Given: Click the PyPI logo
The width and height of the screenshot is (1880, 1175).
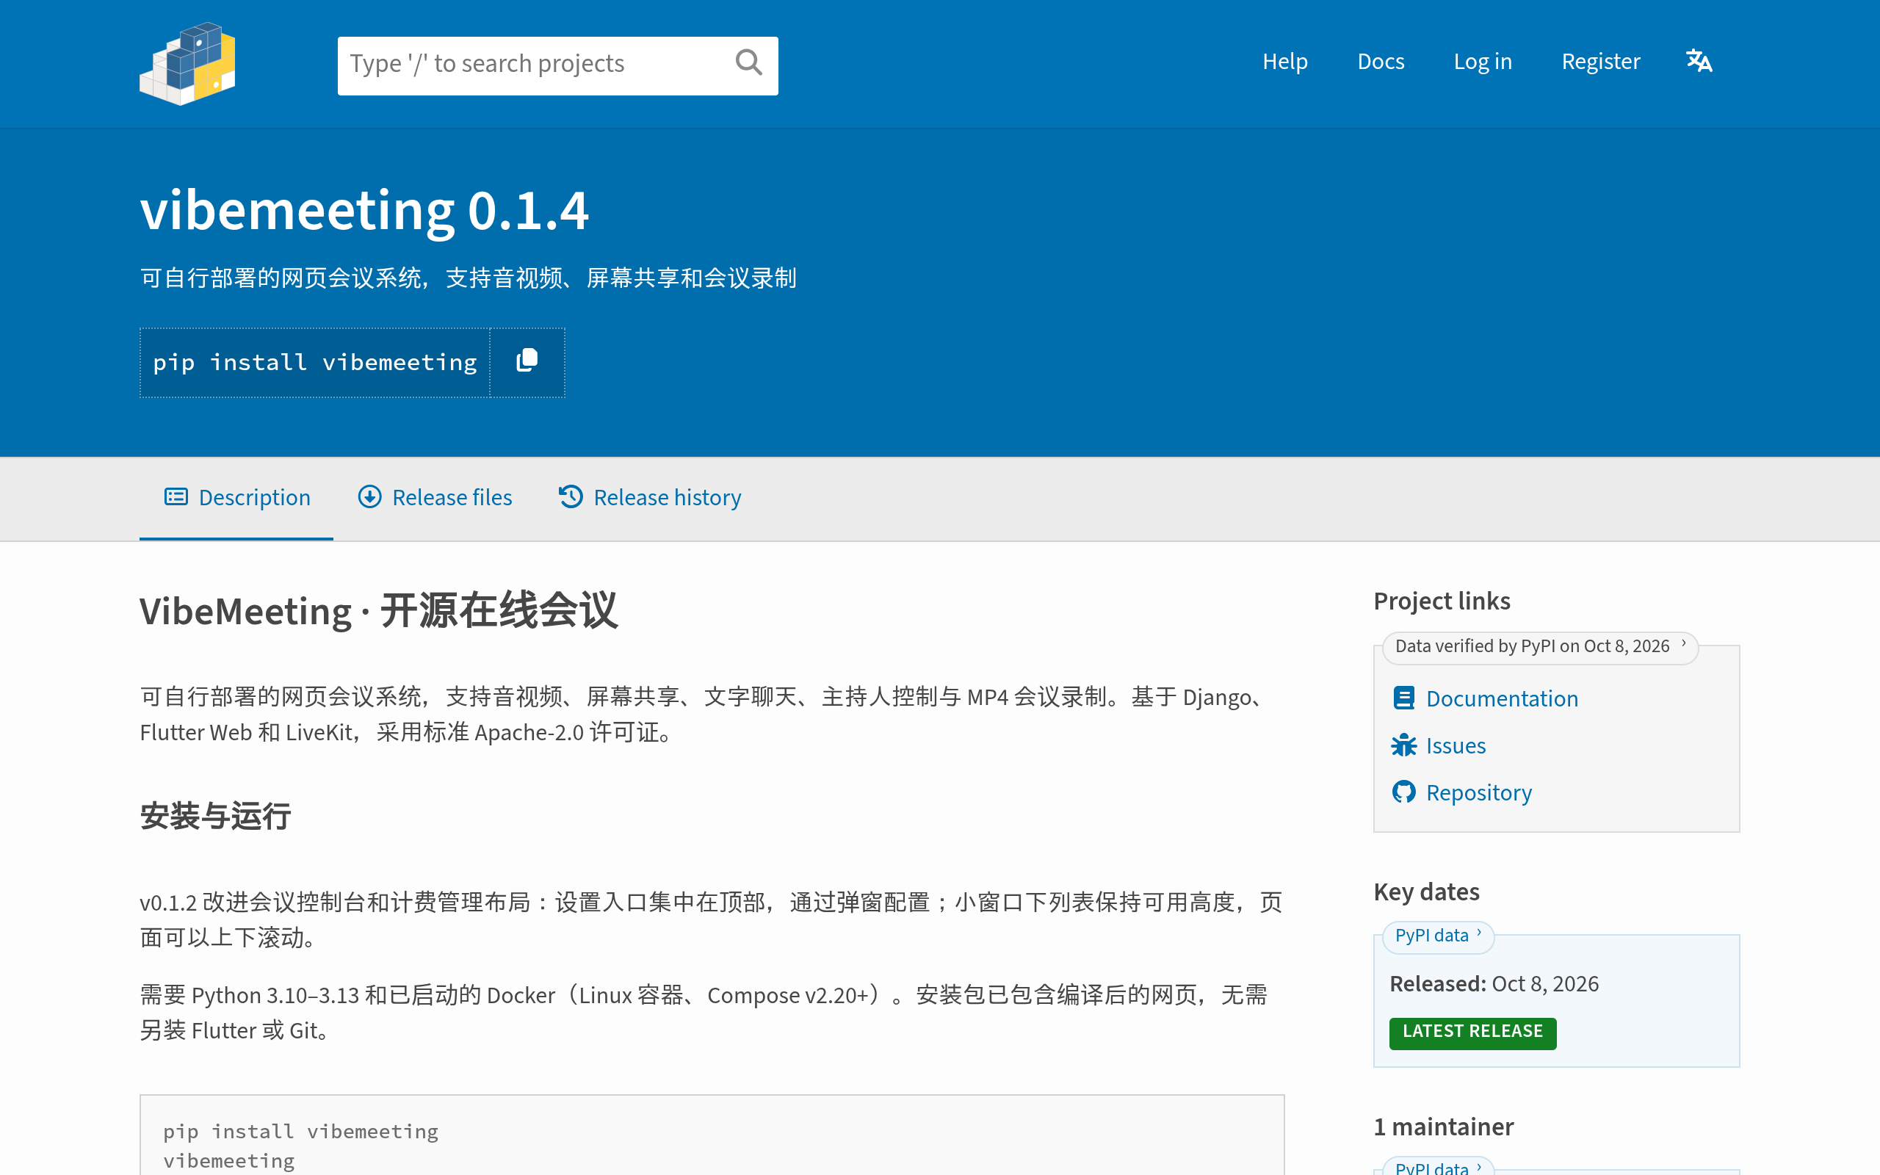Looking at the screenshot, I should 187,64.
